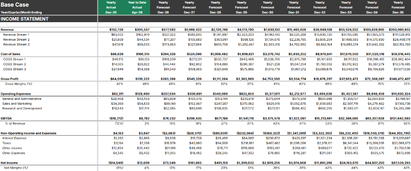Viewport: 411px width, 171px height.
Task: Click the 'Gross Profit' row label
Action: point(9,79)
